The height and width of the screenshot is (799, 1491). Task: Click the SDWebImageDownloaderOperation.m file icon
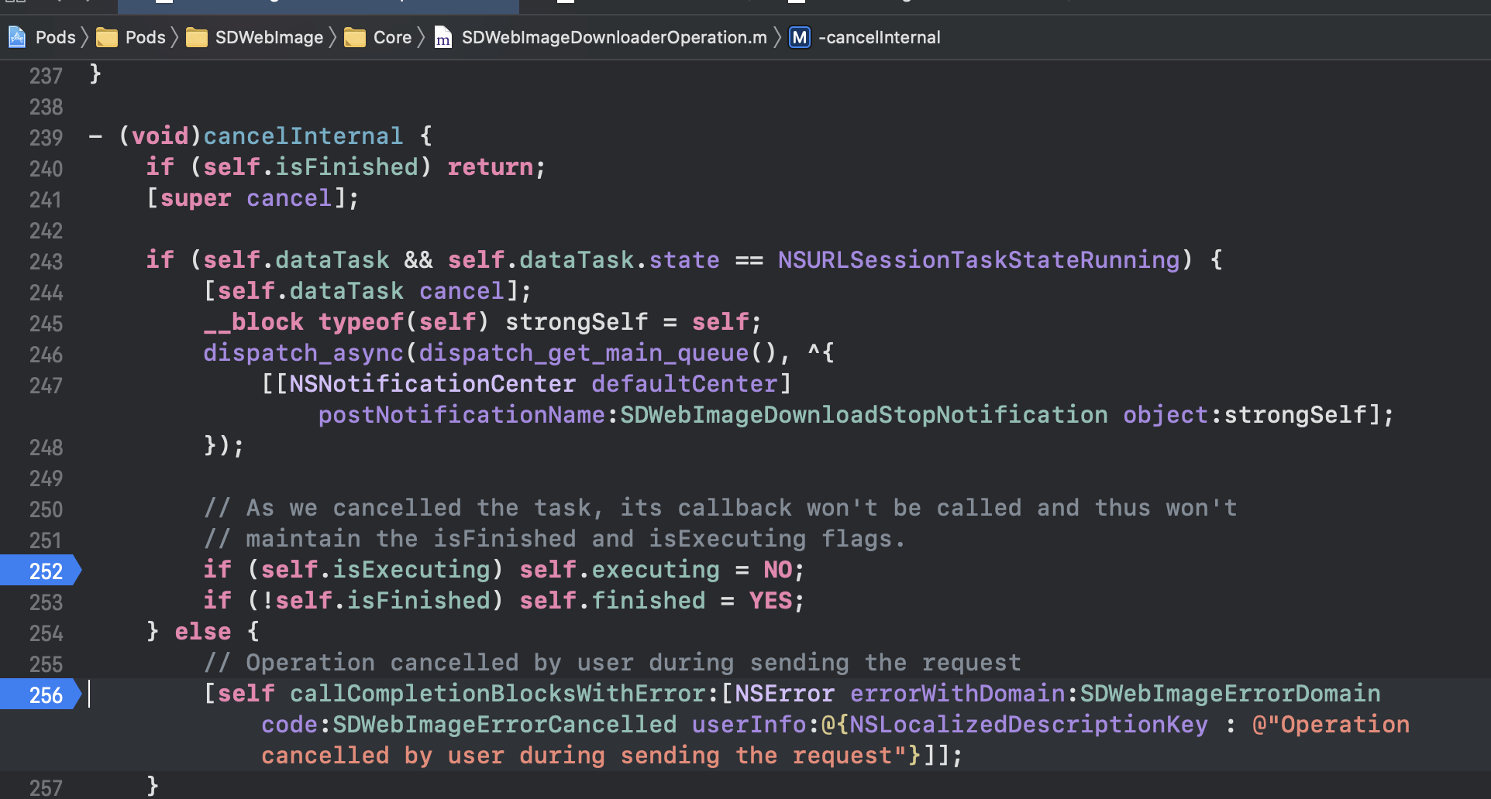(442, 36)
